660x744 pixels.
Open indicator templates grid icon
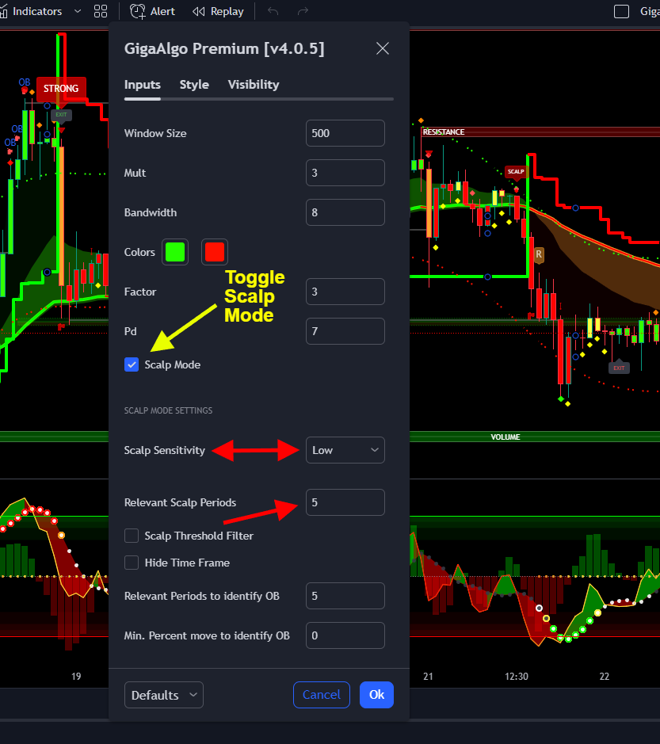(x=101, y=11)
